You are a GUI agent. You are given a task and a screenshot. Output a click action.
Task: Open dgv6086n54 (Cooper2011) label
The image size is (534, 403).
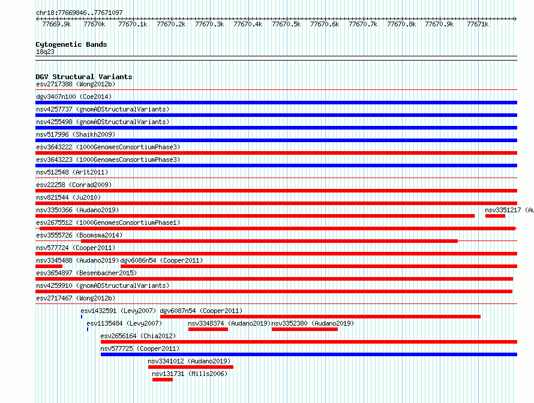coord(161,260)
